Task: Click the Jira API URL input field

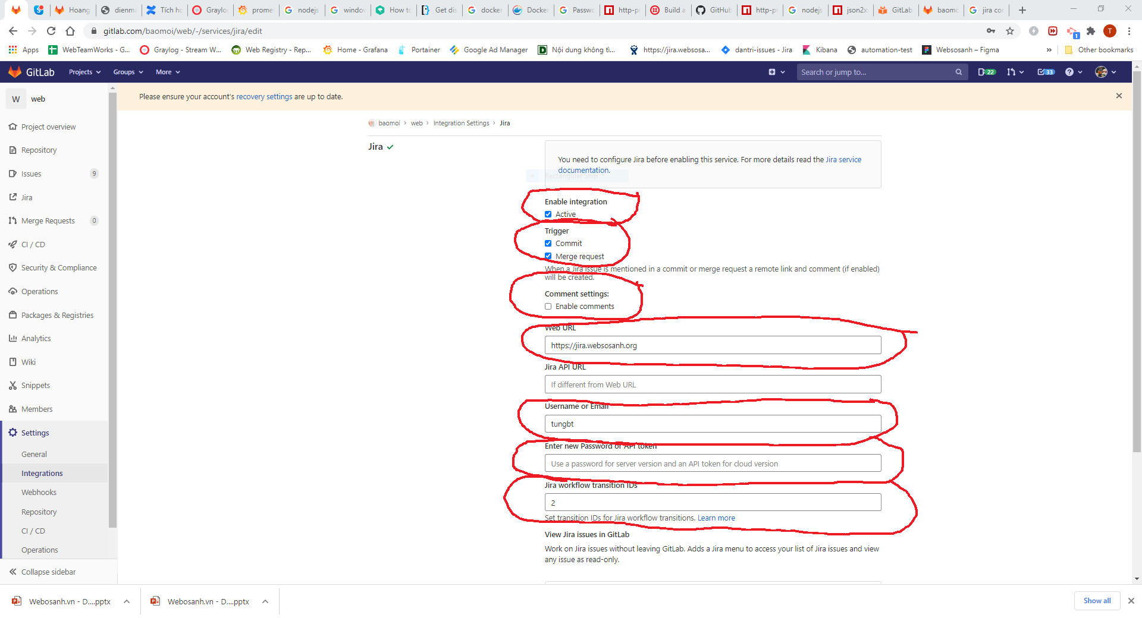Action: pyautogui.click(x=713, y=384)
